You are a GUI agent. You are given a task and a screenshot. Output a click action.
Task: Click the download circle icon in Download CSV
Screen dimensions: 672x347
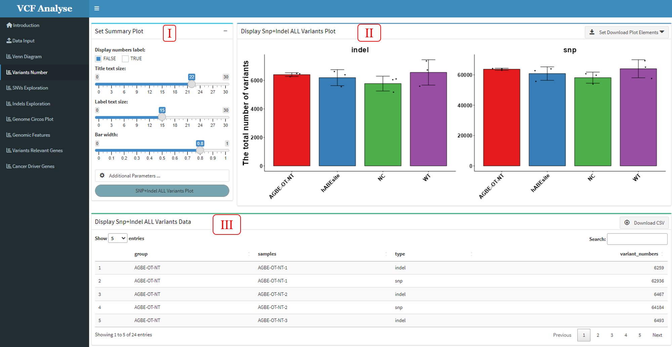click(x=627, y=222)
